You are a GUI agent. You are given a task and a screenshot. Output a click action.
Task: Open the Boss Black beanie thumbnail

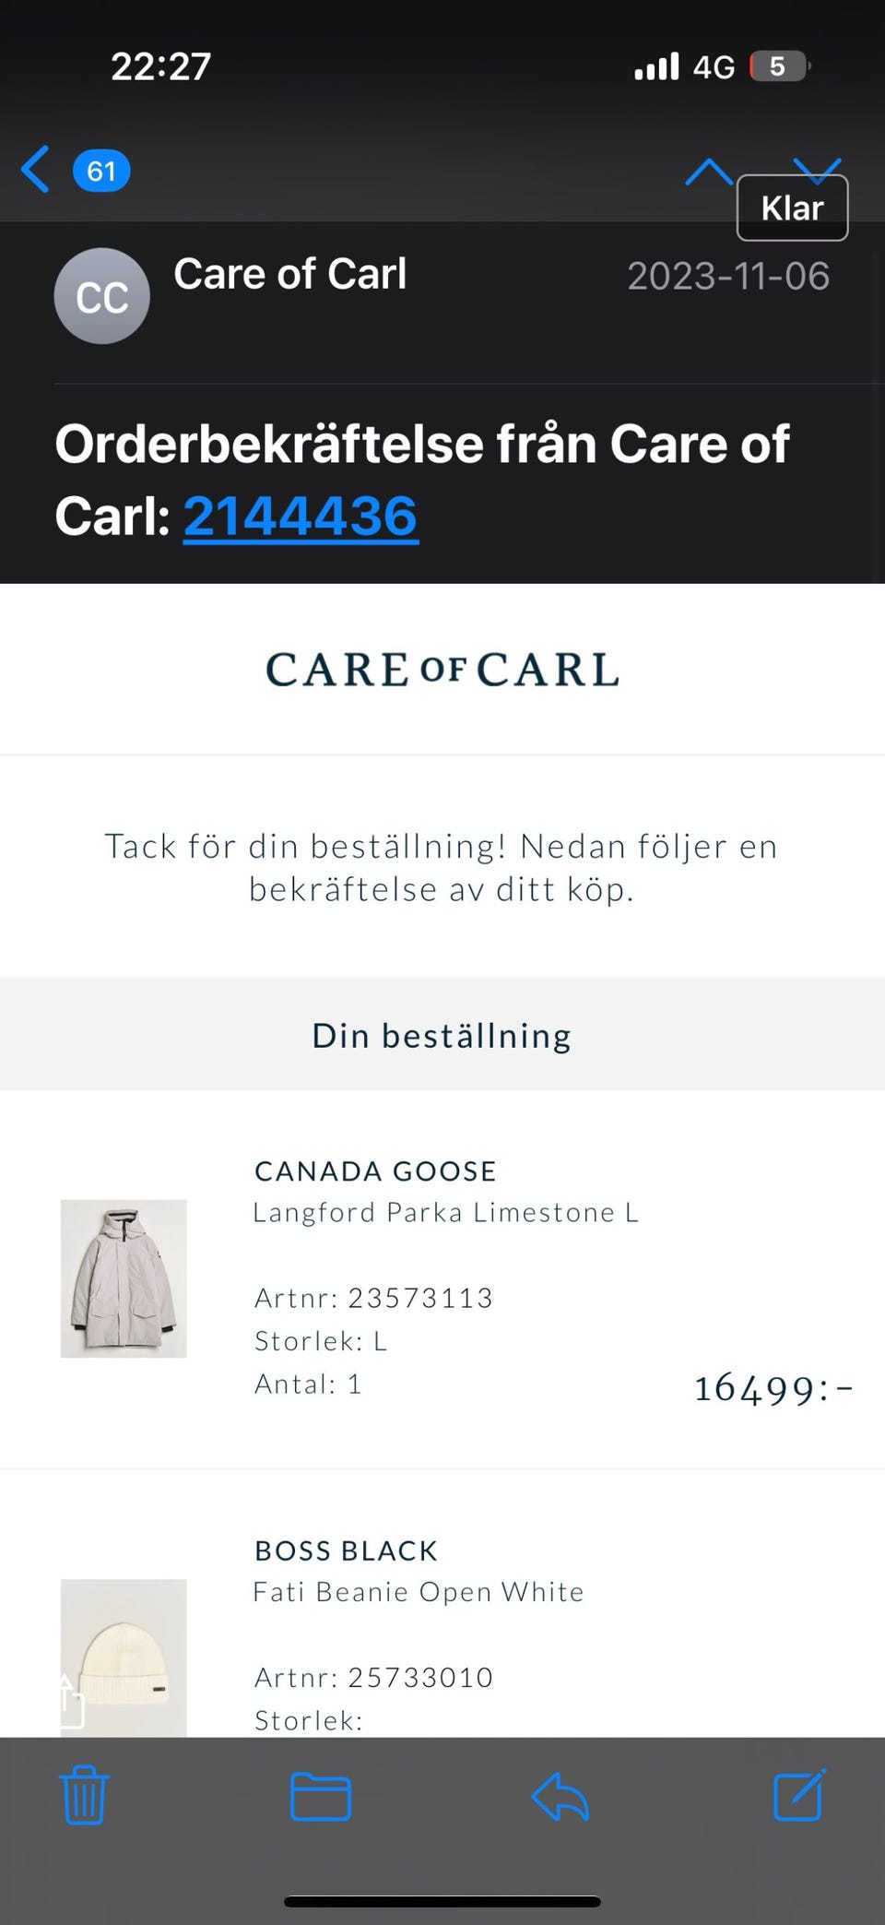click(x=124, y=1657)
